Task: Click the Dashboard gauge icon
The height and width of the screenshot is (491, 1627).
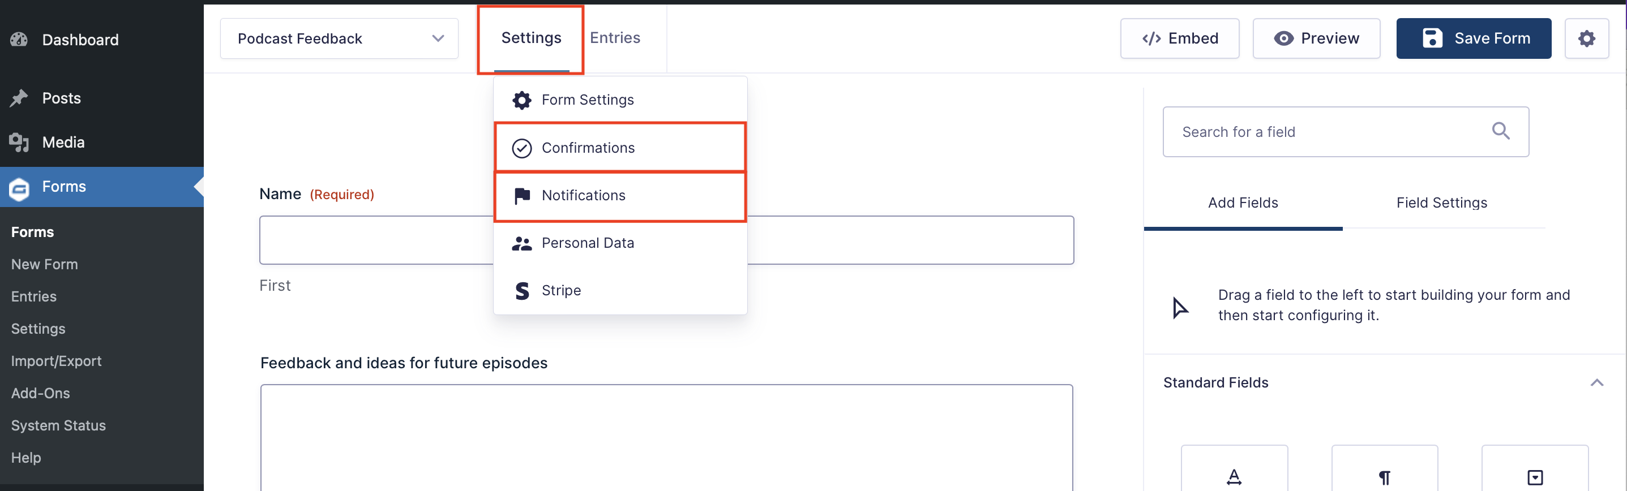Action: point(19,39)
